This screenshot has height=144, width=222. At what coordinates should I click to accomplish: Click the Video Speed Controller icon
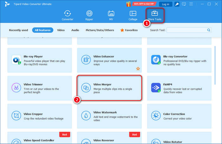pyautogui.click(x=16, y=141)
